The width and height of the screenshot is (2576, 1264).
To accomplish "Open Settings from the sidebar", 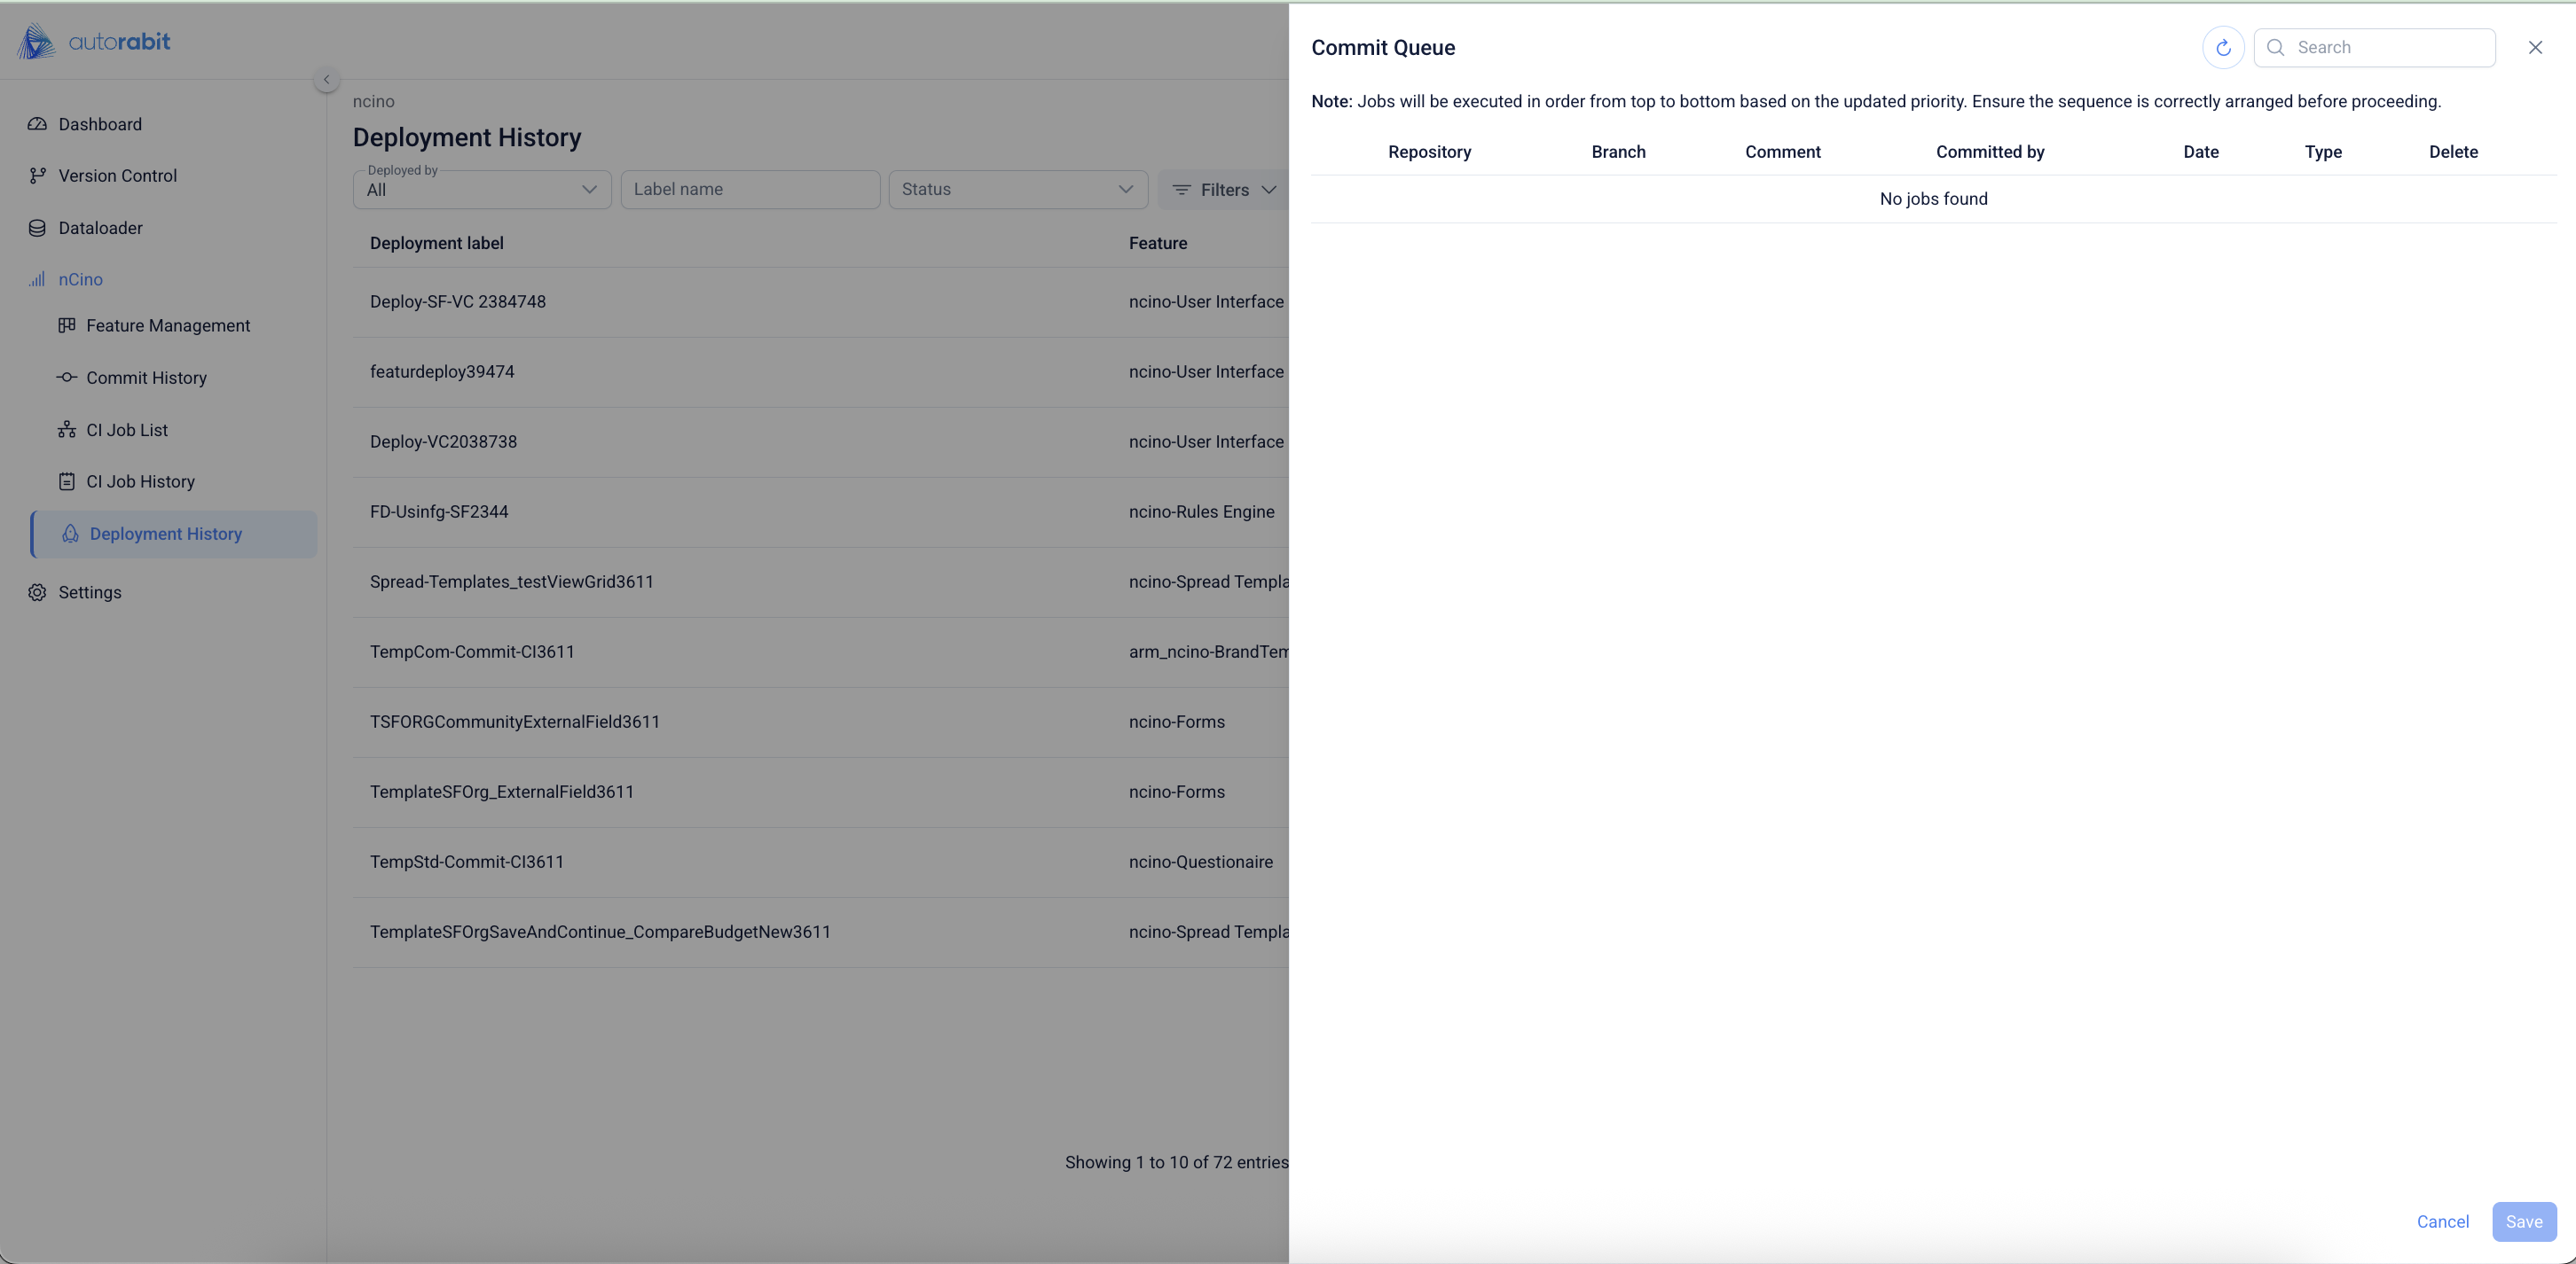I will click(x=89, y=592).
